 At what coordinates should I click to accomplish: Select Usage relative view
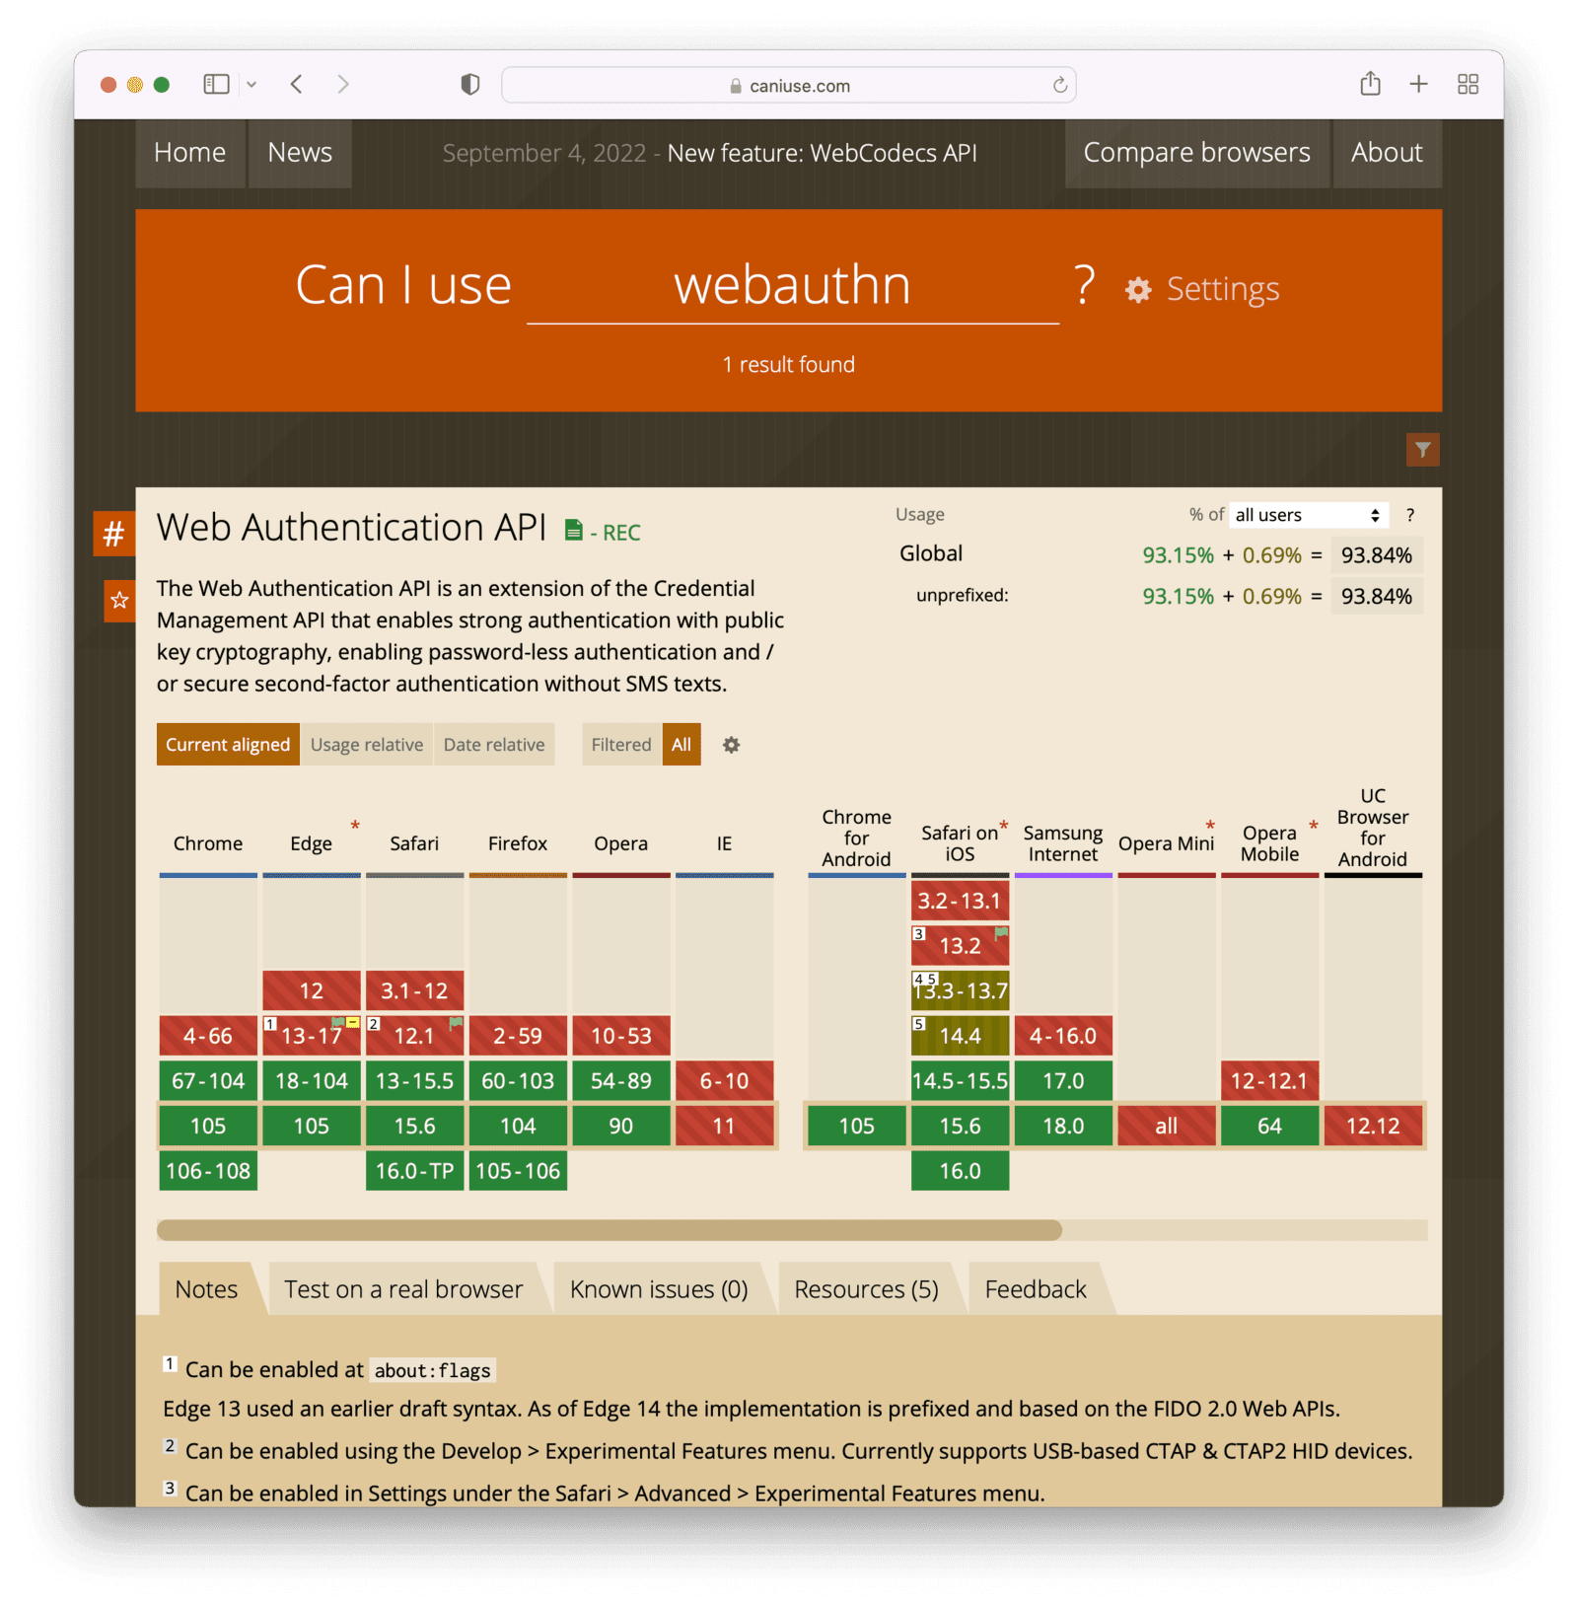[x=367, y=745]
